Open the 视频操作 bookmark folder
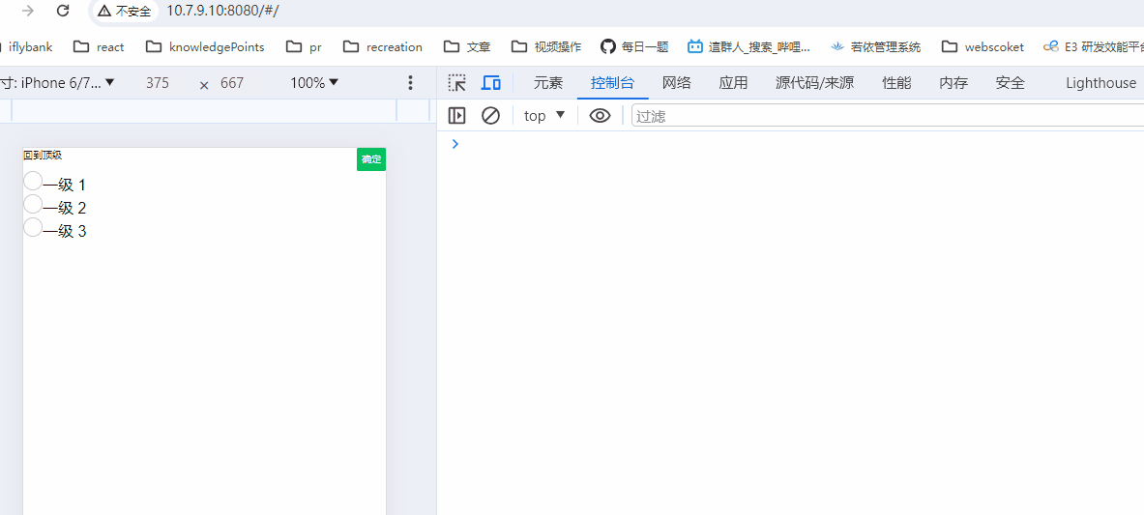Screen dimensions: 1144x515 tap(546, 46)
